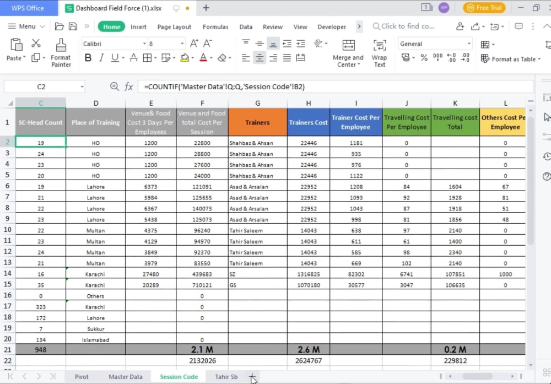The width and height of the screenshot is (551, 384).
Task: Decrease decimal places
Action: (x=465, y=58)
